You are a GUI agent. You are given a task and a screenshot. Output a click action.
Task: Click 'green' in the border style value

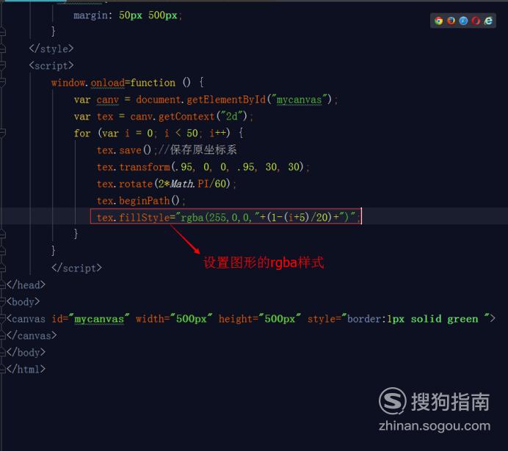point(462,319)
